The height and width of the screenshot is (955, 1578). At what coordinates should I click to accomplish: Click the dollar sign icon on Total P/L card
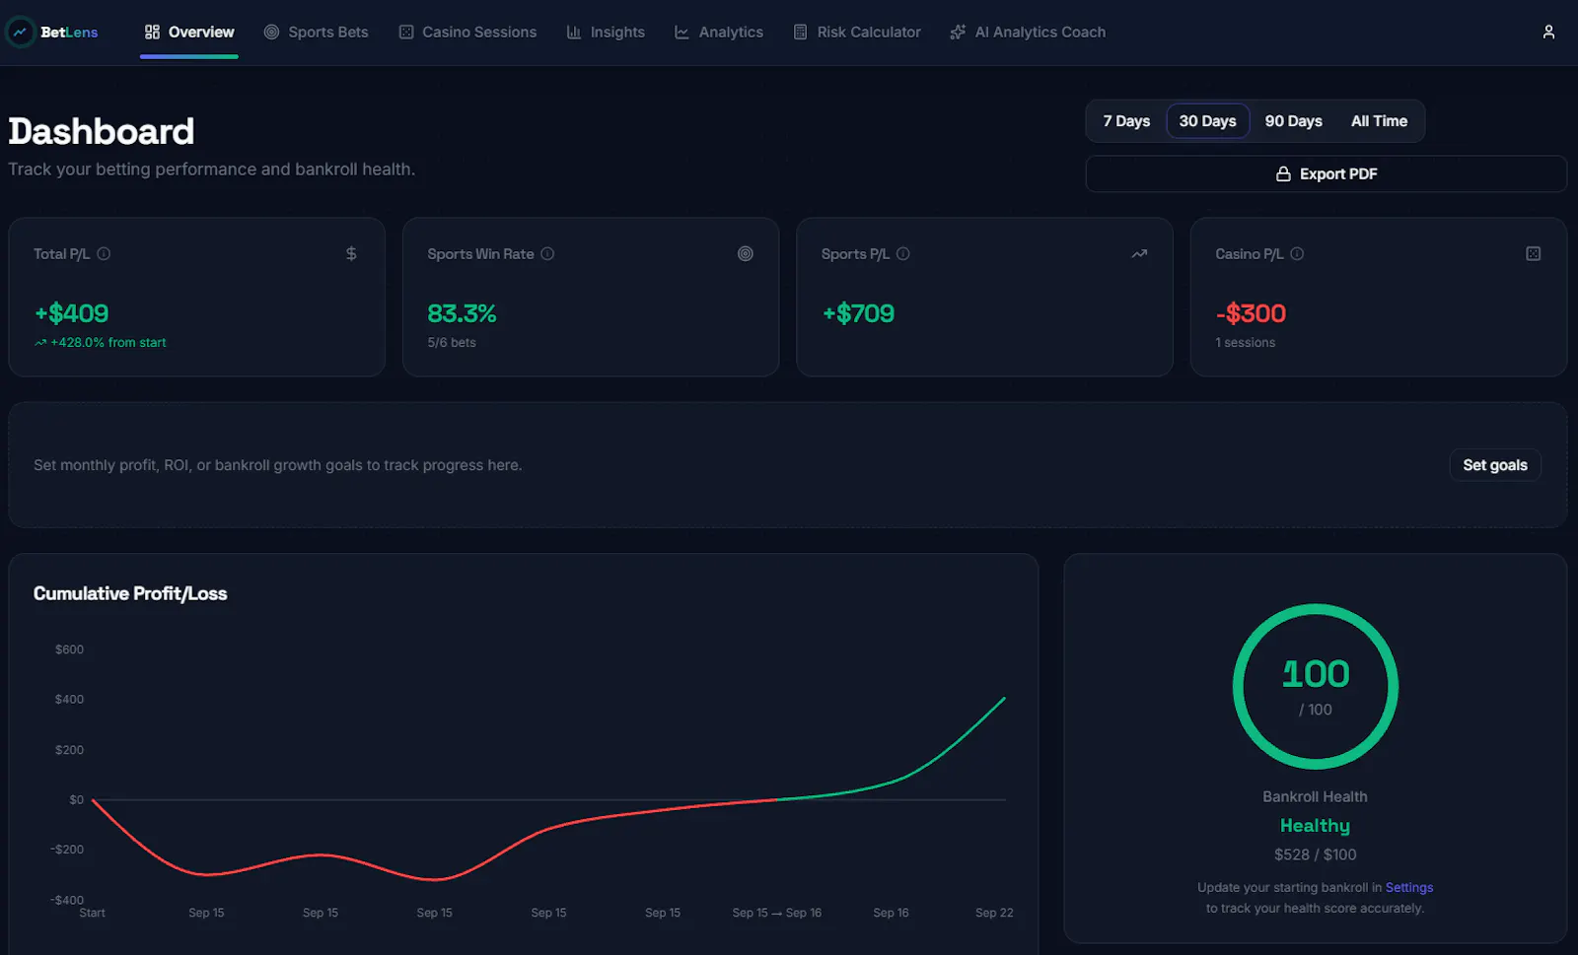coord(351,253)
